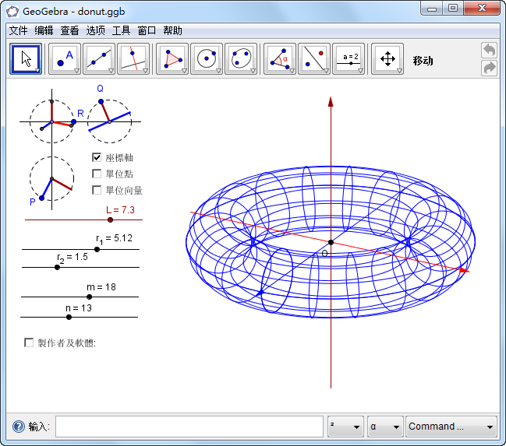
Task: Open the Command dropdown list
Action: coord(451,427)
